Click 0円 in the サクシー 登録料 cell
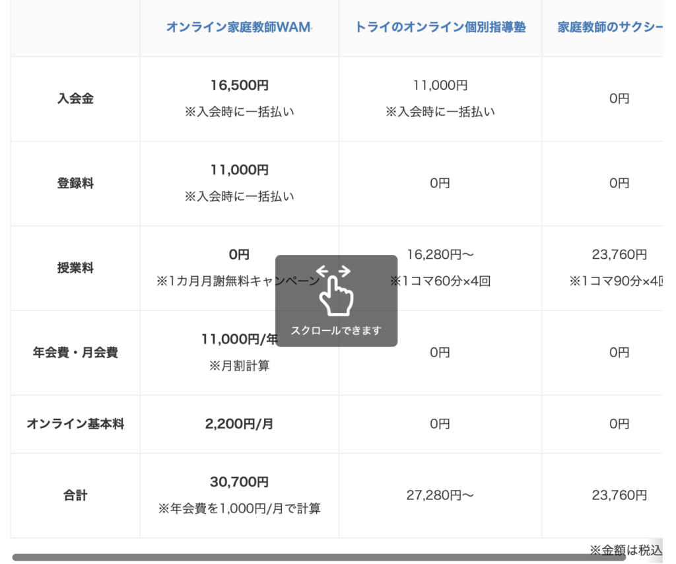Image resolution: width=676 pixels, height=564 pixels. (619, 183)
